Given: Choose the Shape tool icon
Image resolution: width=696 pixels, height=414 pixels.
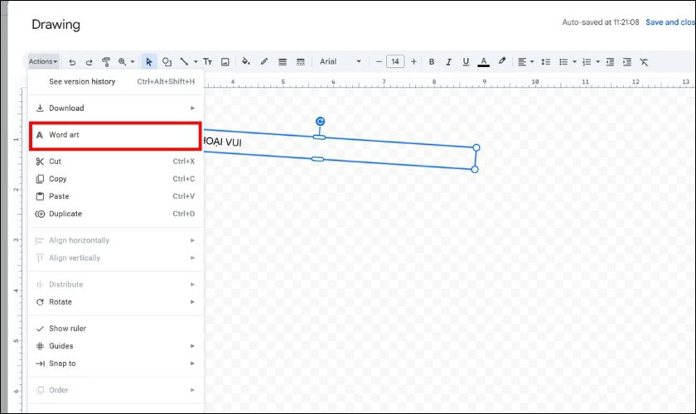Looking at the screenshot, I should pyautogui.click(x=167, y=61).
